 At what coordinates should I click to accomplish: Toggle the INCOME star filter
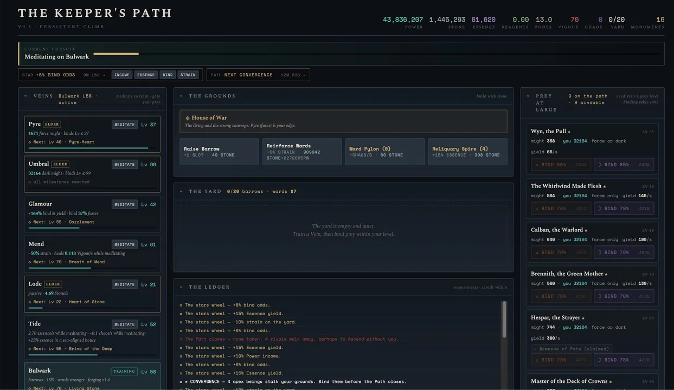122,75
